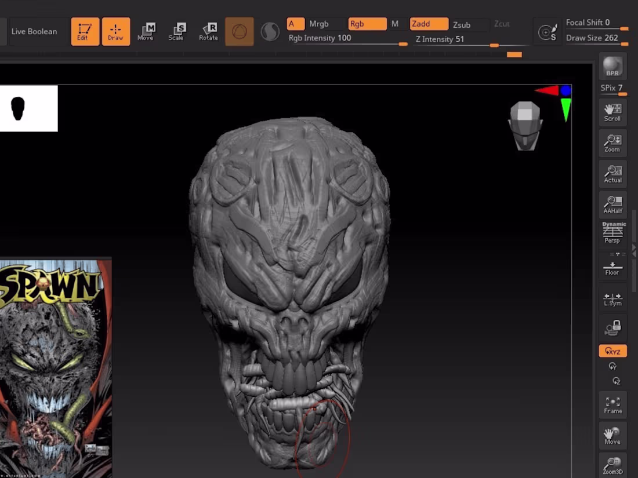Viewport: 638px width, 478px height.
Task: Toggle Dynamic Persp view
Action: pos(612,232)
